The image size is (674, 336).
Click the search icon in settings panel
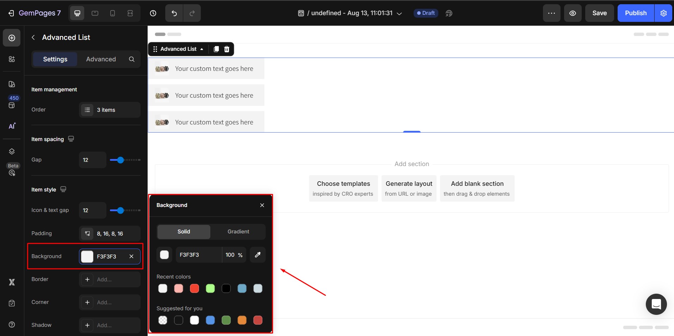[x=132, y=59]
